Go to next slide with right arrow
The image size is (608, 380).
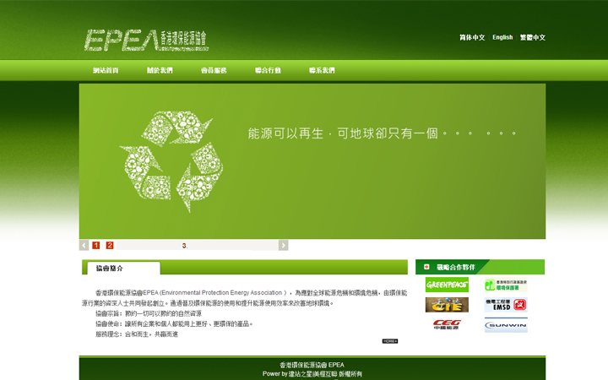pyautogui.click(x=284, y=245)
